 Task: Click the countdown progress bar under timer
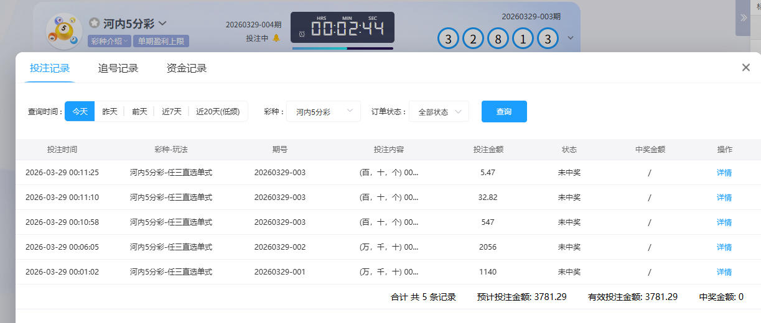coord(342,48)
